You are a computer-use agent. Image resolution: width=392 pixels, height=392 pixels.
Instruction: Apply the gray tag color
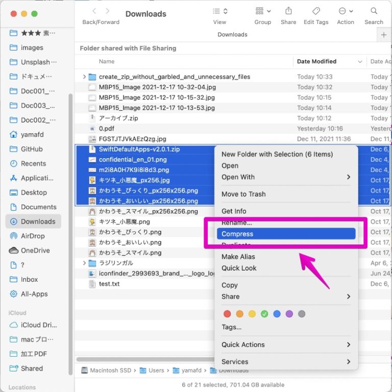pos(302,314)
